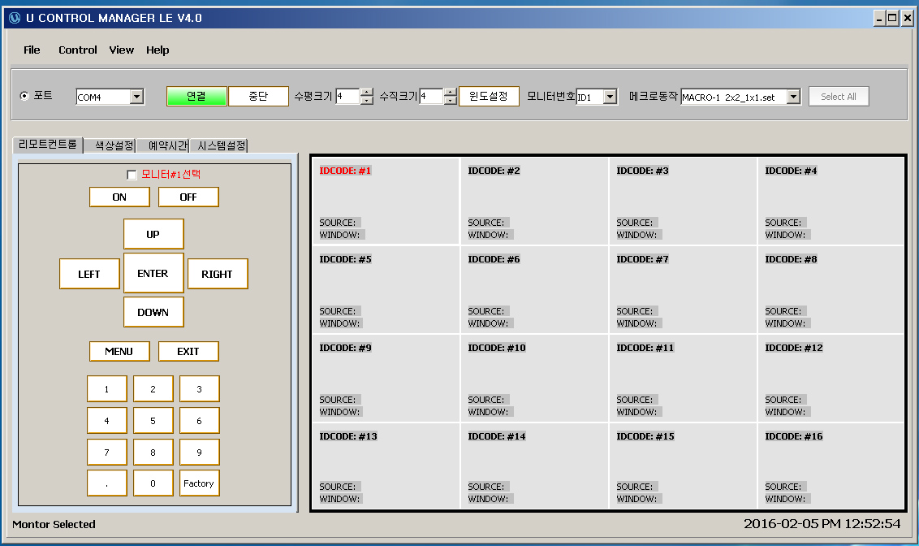Open the File menu

click(x=32, y=50)
